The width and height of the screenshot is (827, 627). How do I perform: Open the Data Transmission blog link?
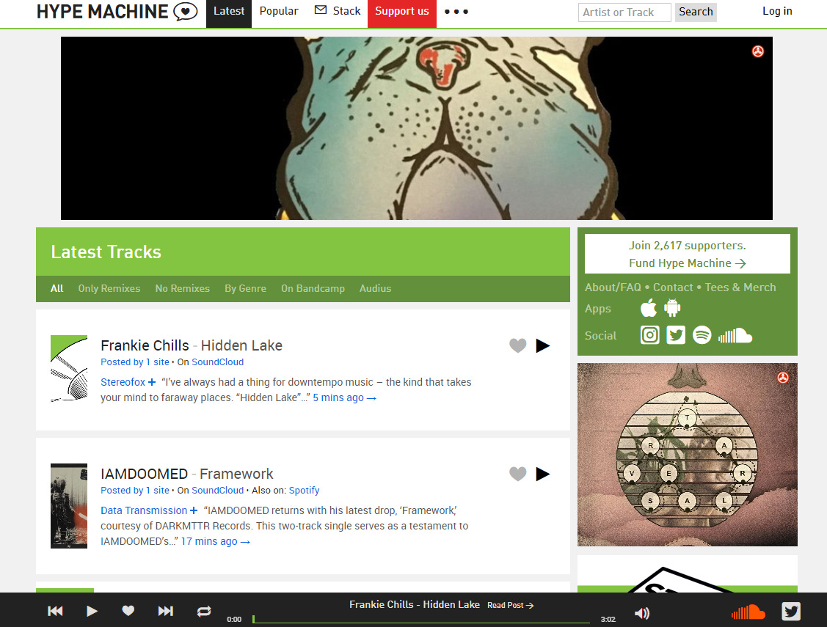point(144,510)
